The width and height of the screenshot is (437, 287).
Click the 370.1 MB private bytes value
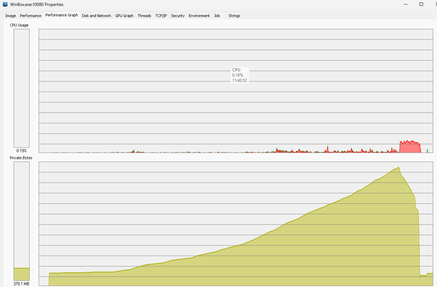point(21,284)
